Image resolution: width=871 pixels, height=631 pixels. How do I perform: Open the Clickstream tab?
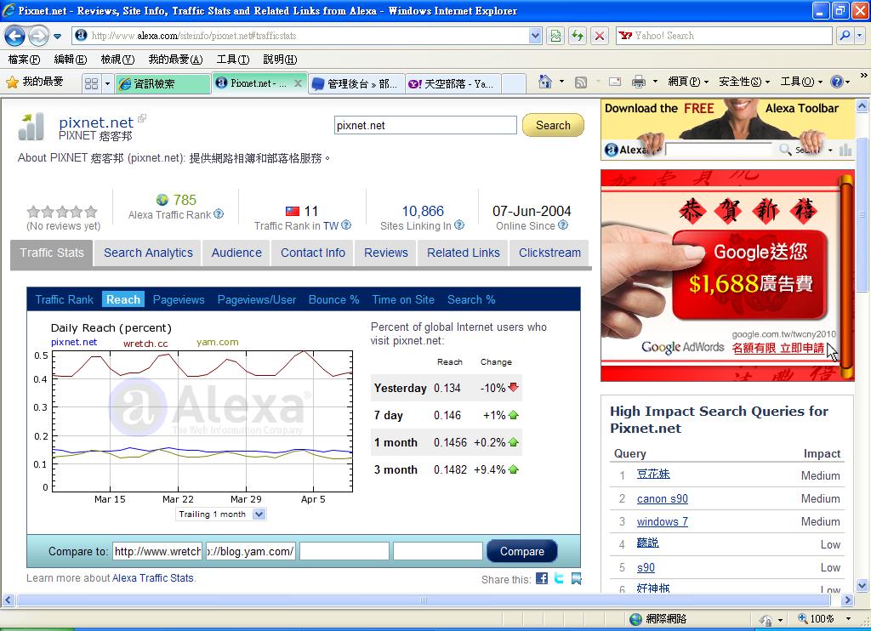[549, 253]
